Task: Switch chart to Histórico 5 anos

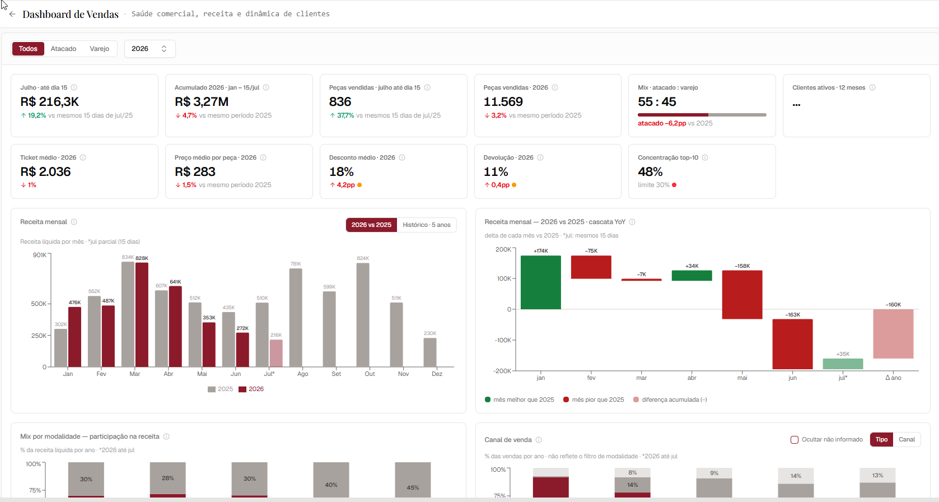Action: 427,225
